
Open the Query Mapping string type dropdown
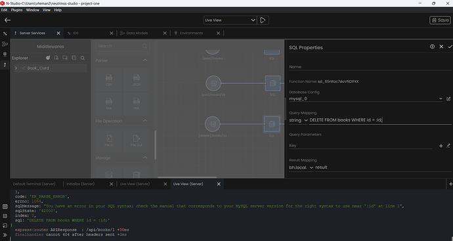(x=299, y=120)
